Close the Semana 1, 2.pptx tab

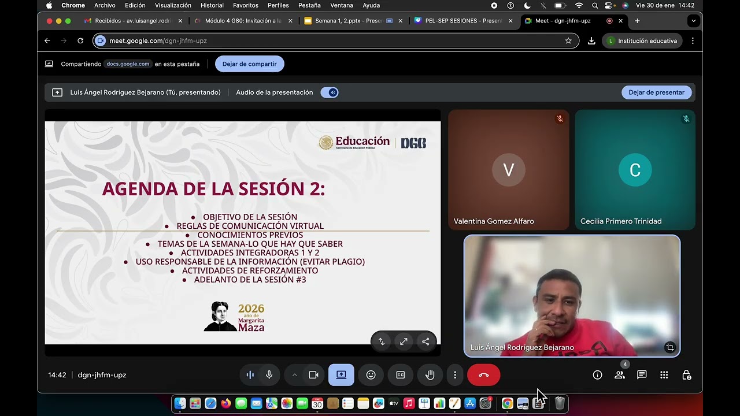coord(400,21)
